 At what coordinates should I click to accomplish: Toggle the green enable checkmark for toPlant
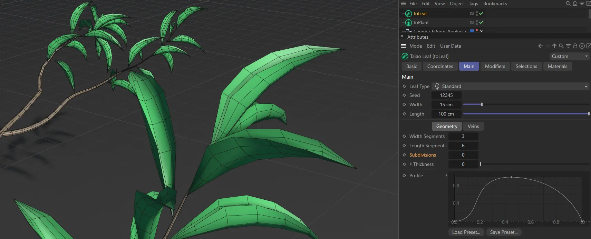(481, 22)
